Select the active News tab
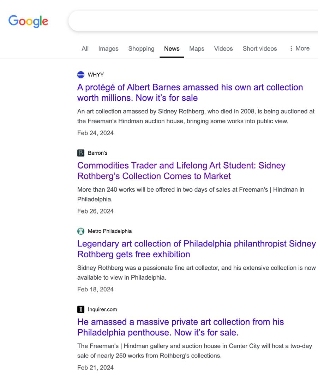This screenshot has height=380, width=318. click(172, 49)
